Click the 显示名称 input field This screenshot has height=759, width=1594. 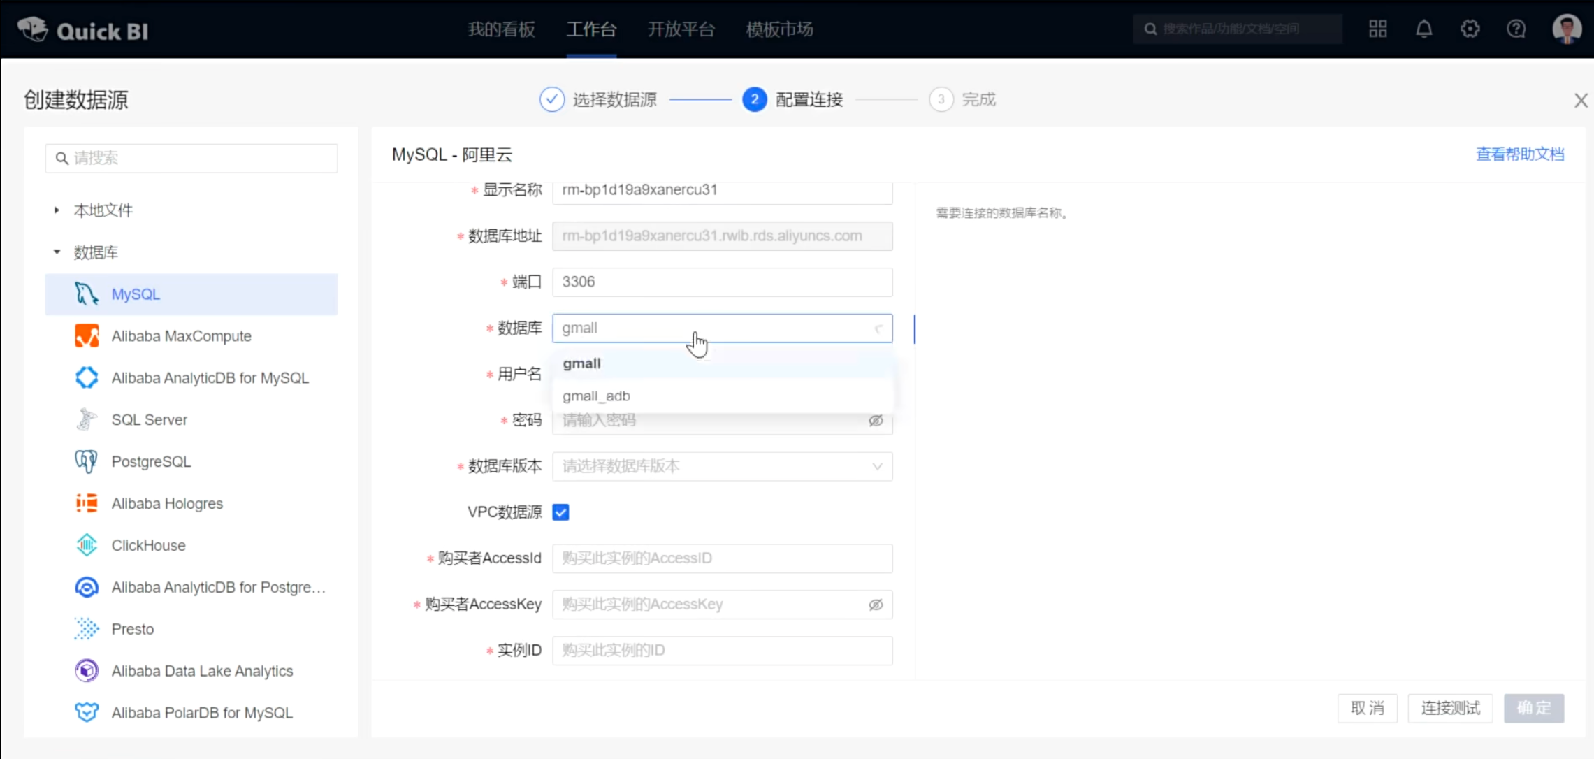(722, 192)
